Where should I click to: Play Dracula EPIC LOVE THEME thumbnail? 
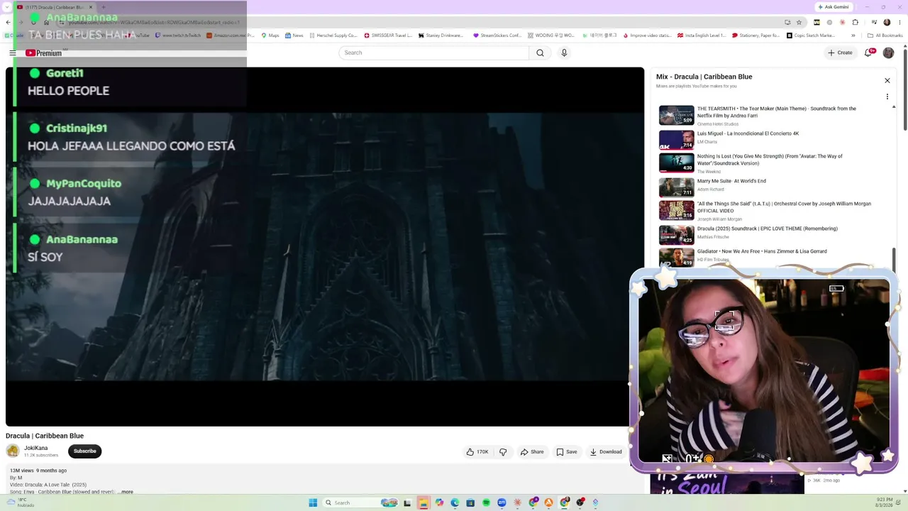pyautogui.click(x=677, y=234)
